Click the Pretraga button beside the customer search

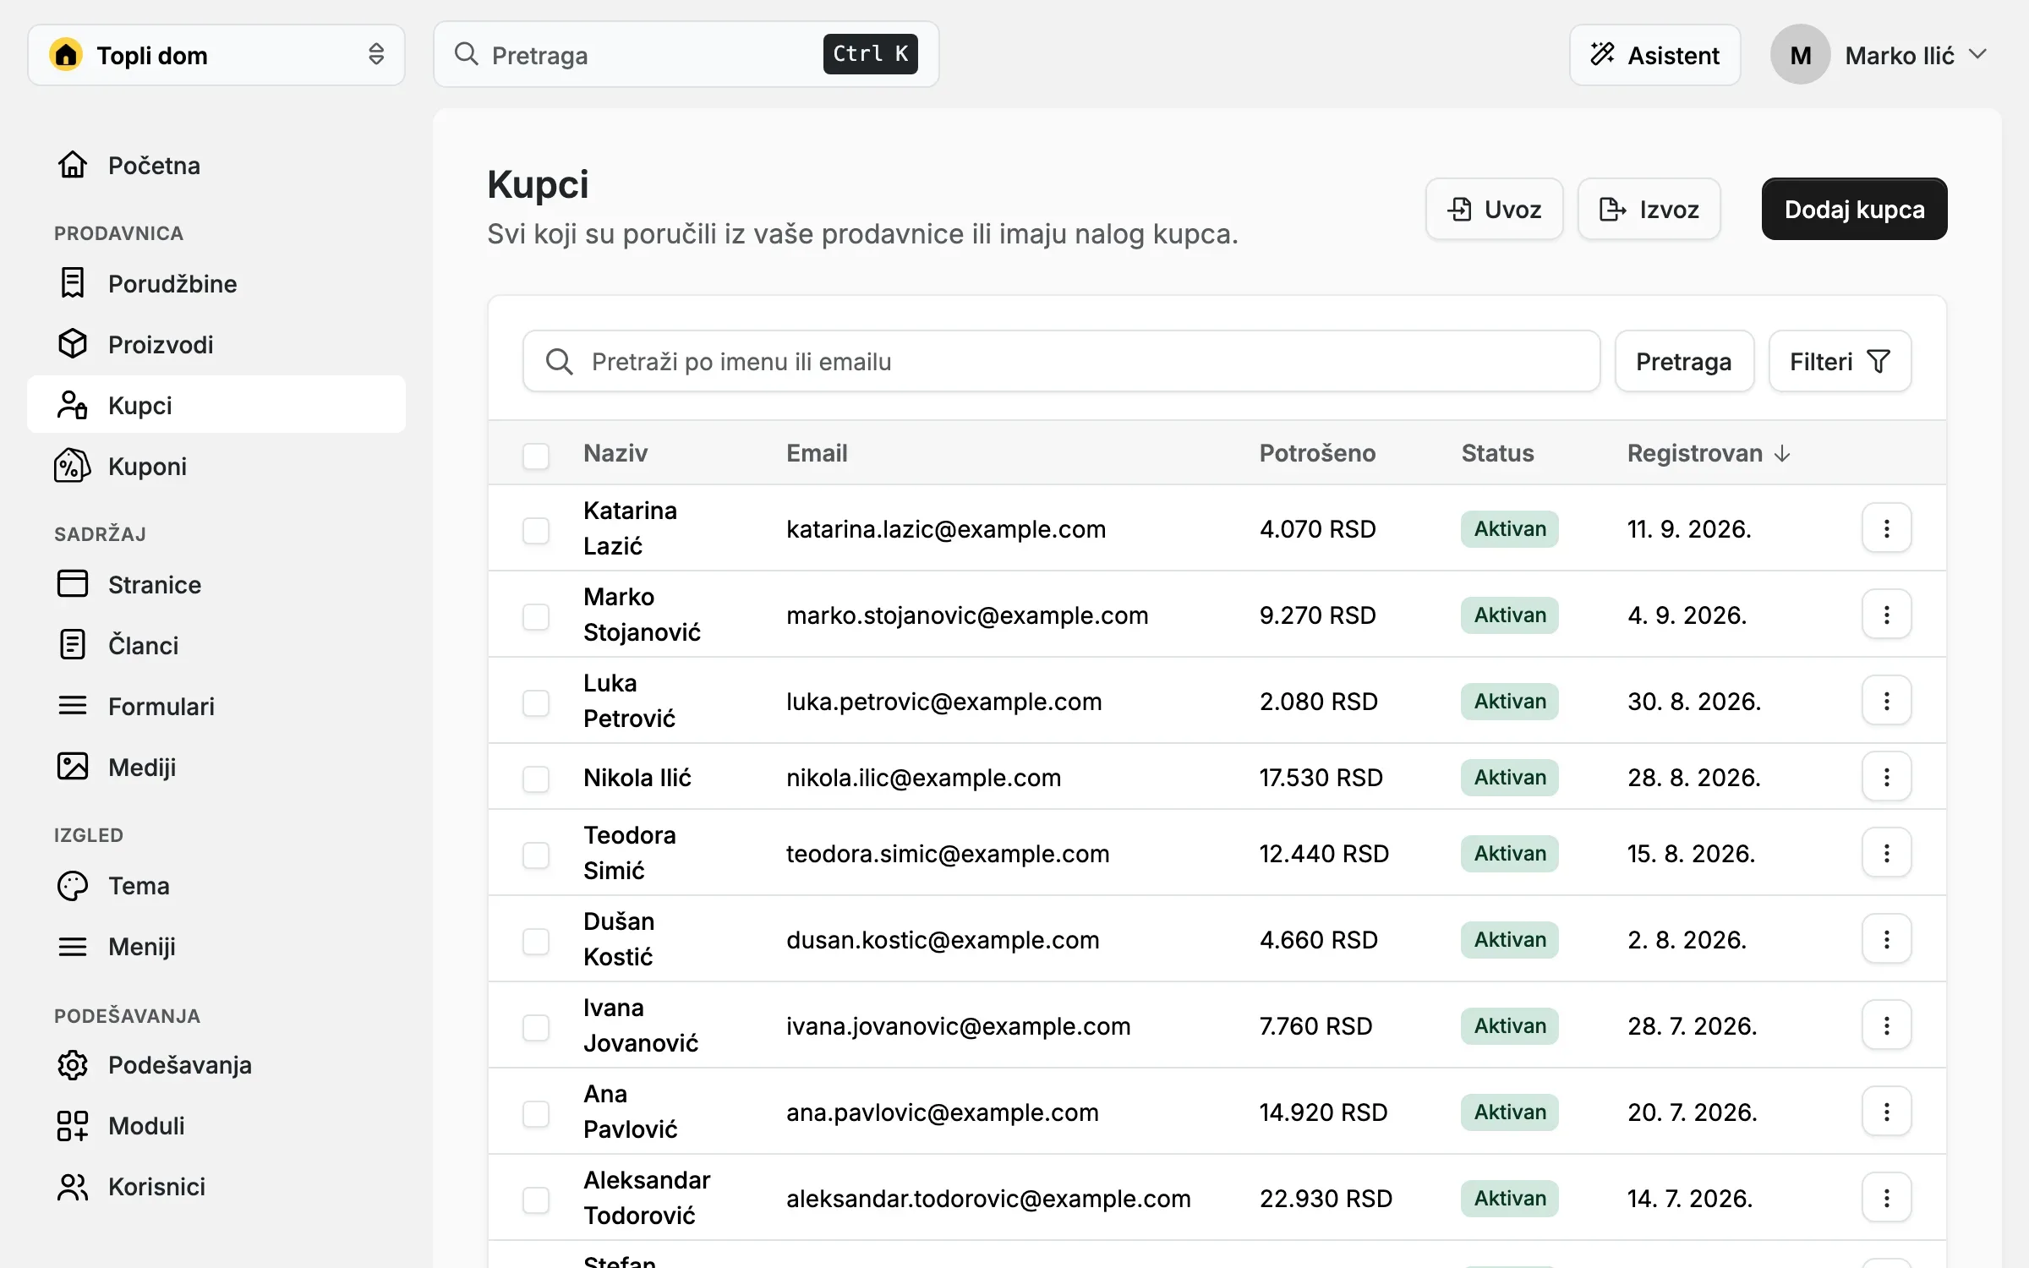pyautogui.click(x=1684, y=362)
